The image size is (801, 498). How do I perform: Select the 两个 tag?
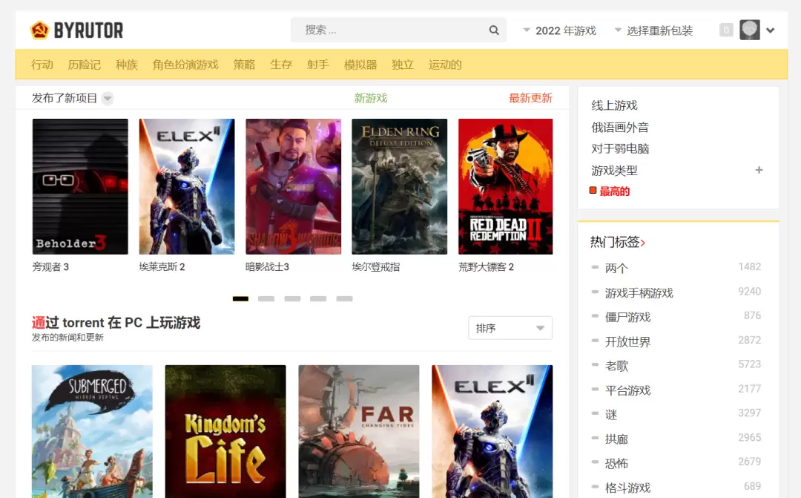(x=616, y=269)
